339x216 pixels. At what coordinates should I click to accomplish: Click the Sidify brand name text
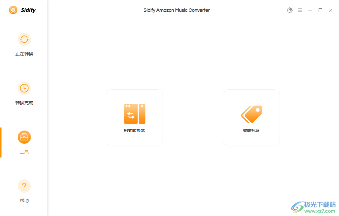pyautogui.click(x=28, y=10)
